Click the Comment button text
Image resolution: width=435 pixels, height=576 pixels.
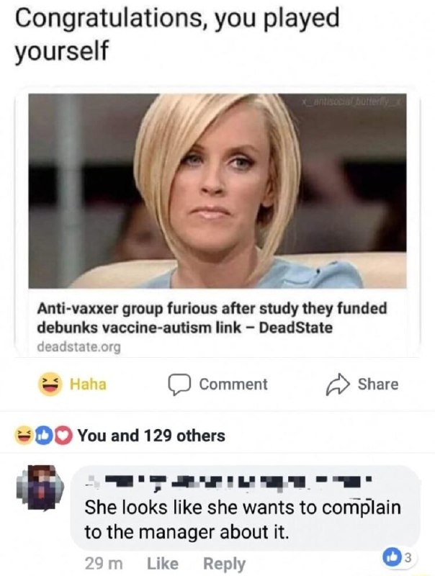click(233, 384)
